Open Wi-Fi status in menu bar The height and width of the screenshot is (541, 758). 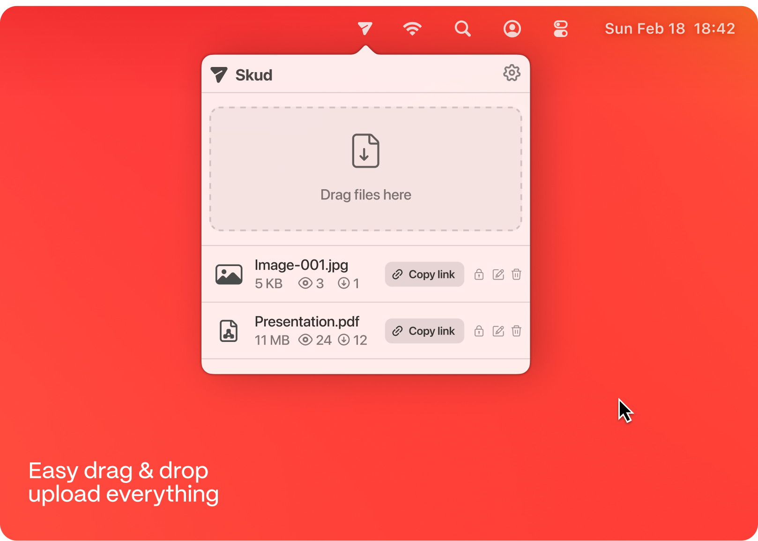click(x=412, y=29)
